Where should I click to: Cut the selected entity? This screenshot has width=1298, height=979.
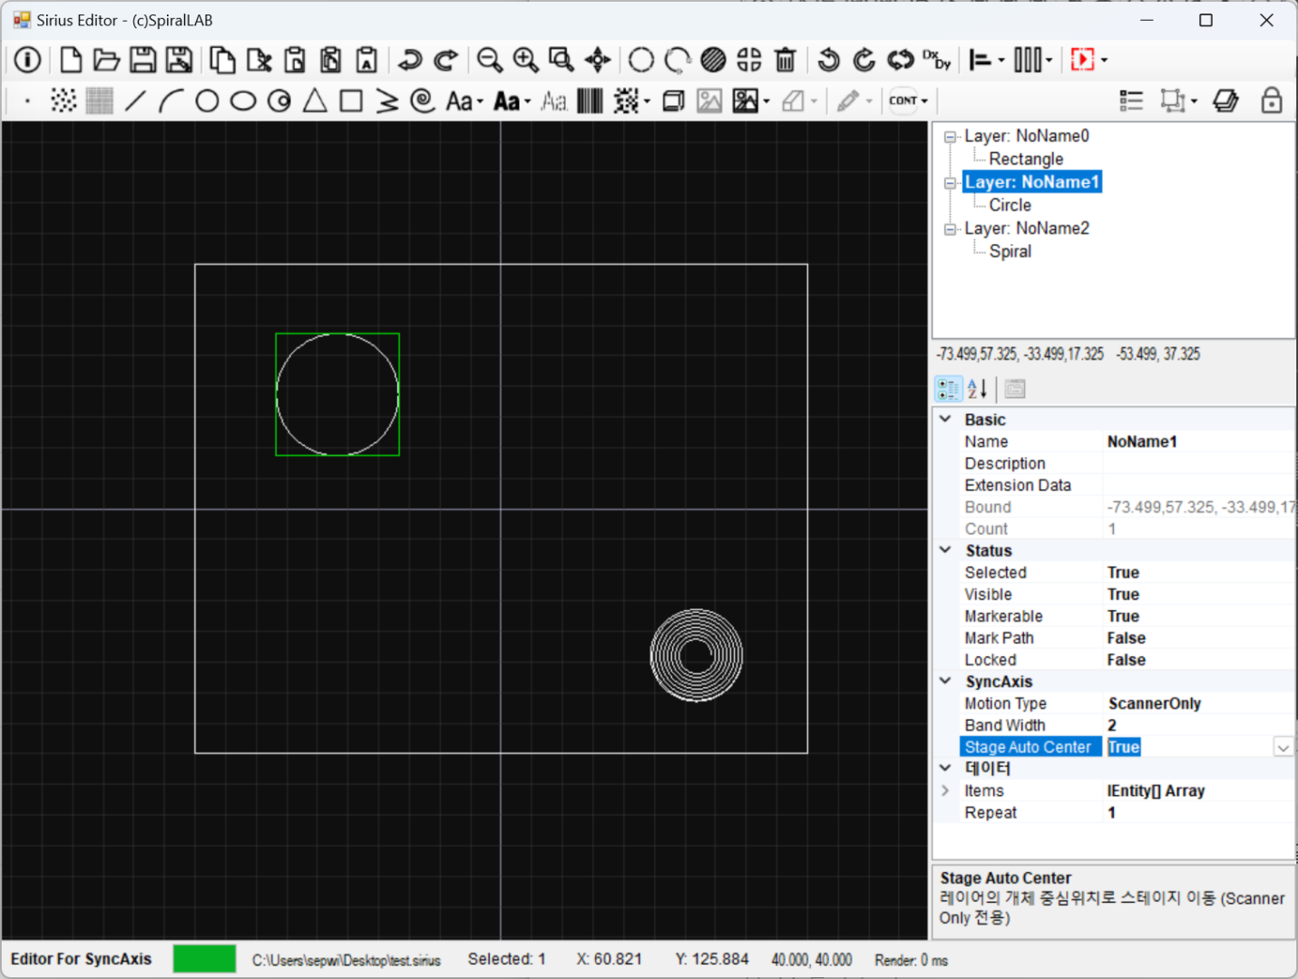259,60
